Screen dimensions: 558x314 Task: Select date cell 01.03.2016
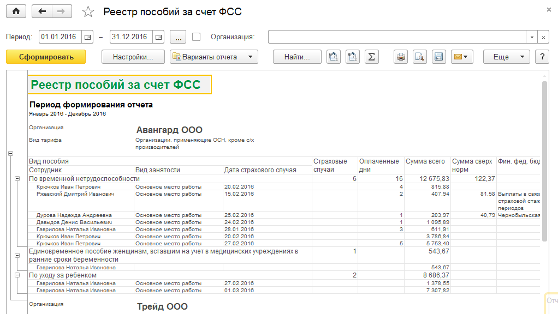coord(267,291)
